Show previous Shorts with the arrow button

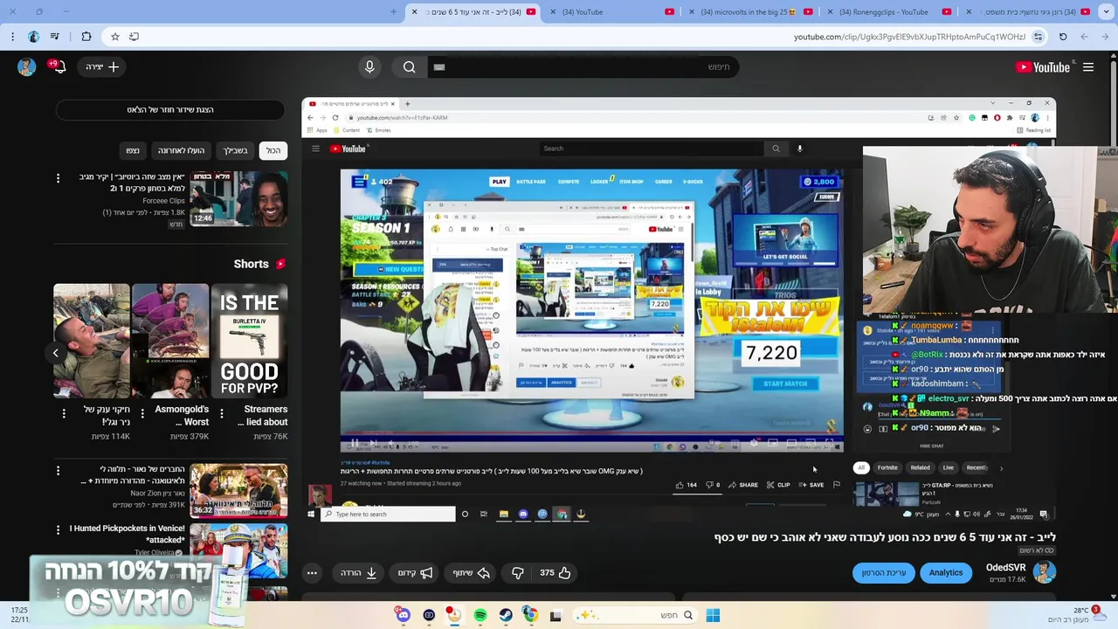tap(55, 353)
